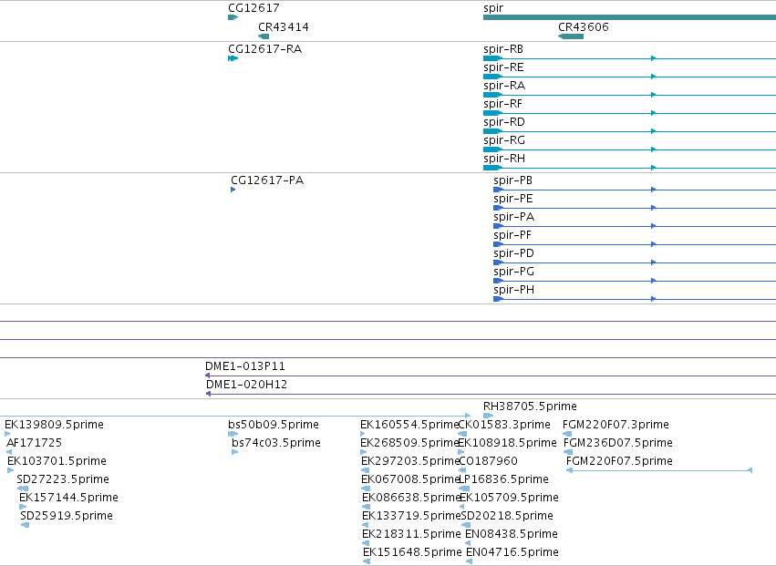Select the CR43414 gene arrow glyph
This screenshot has width=776, height=566.
[x=264, y=36]
